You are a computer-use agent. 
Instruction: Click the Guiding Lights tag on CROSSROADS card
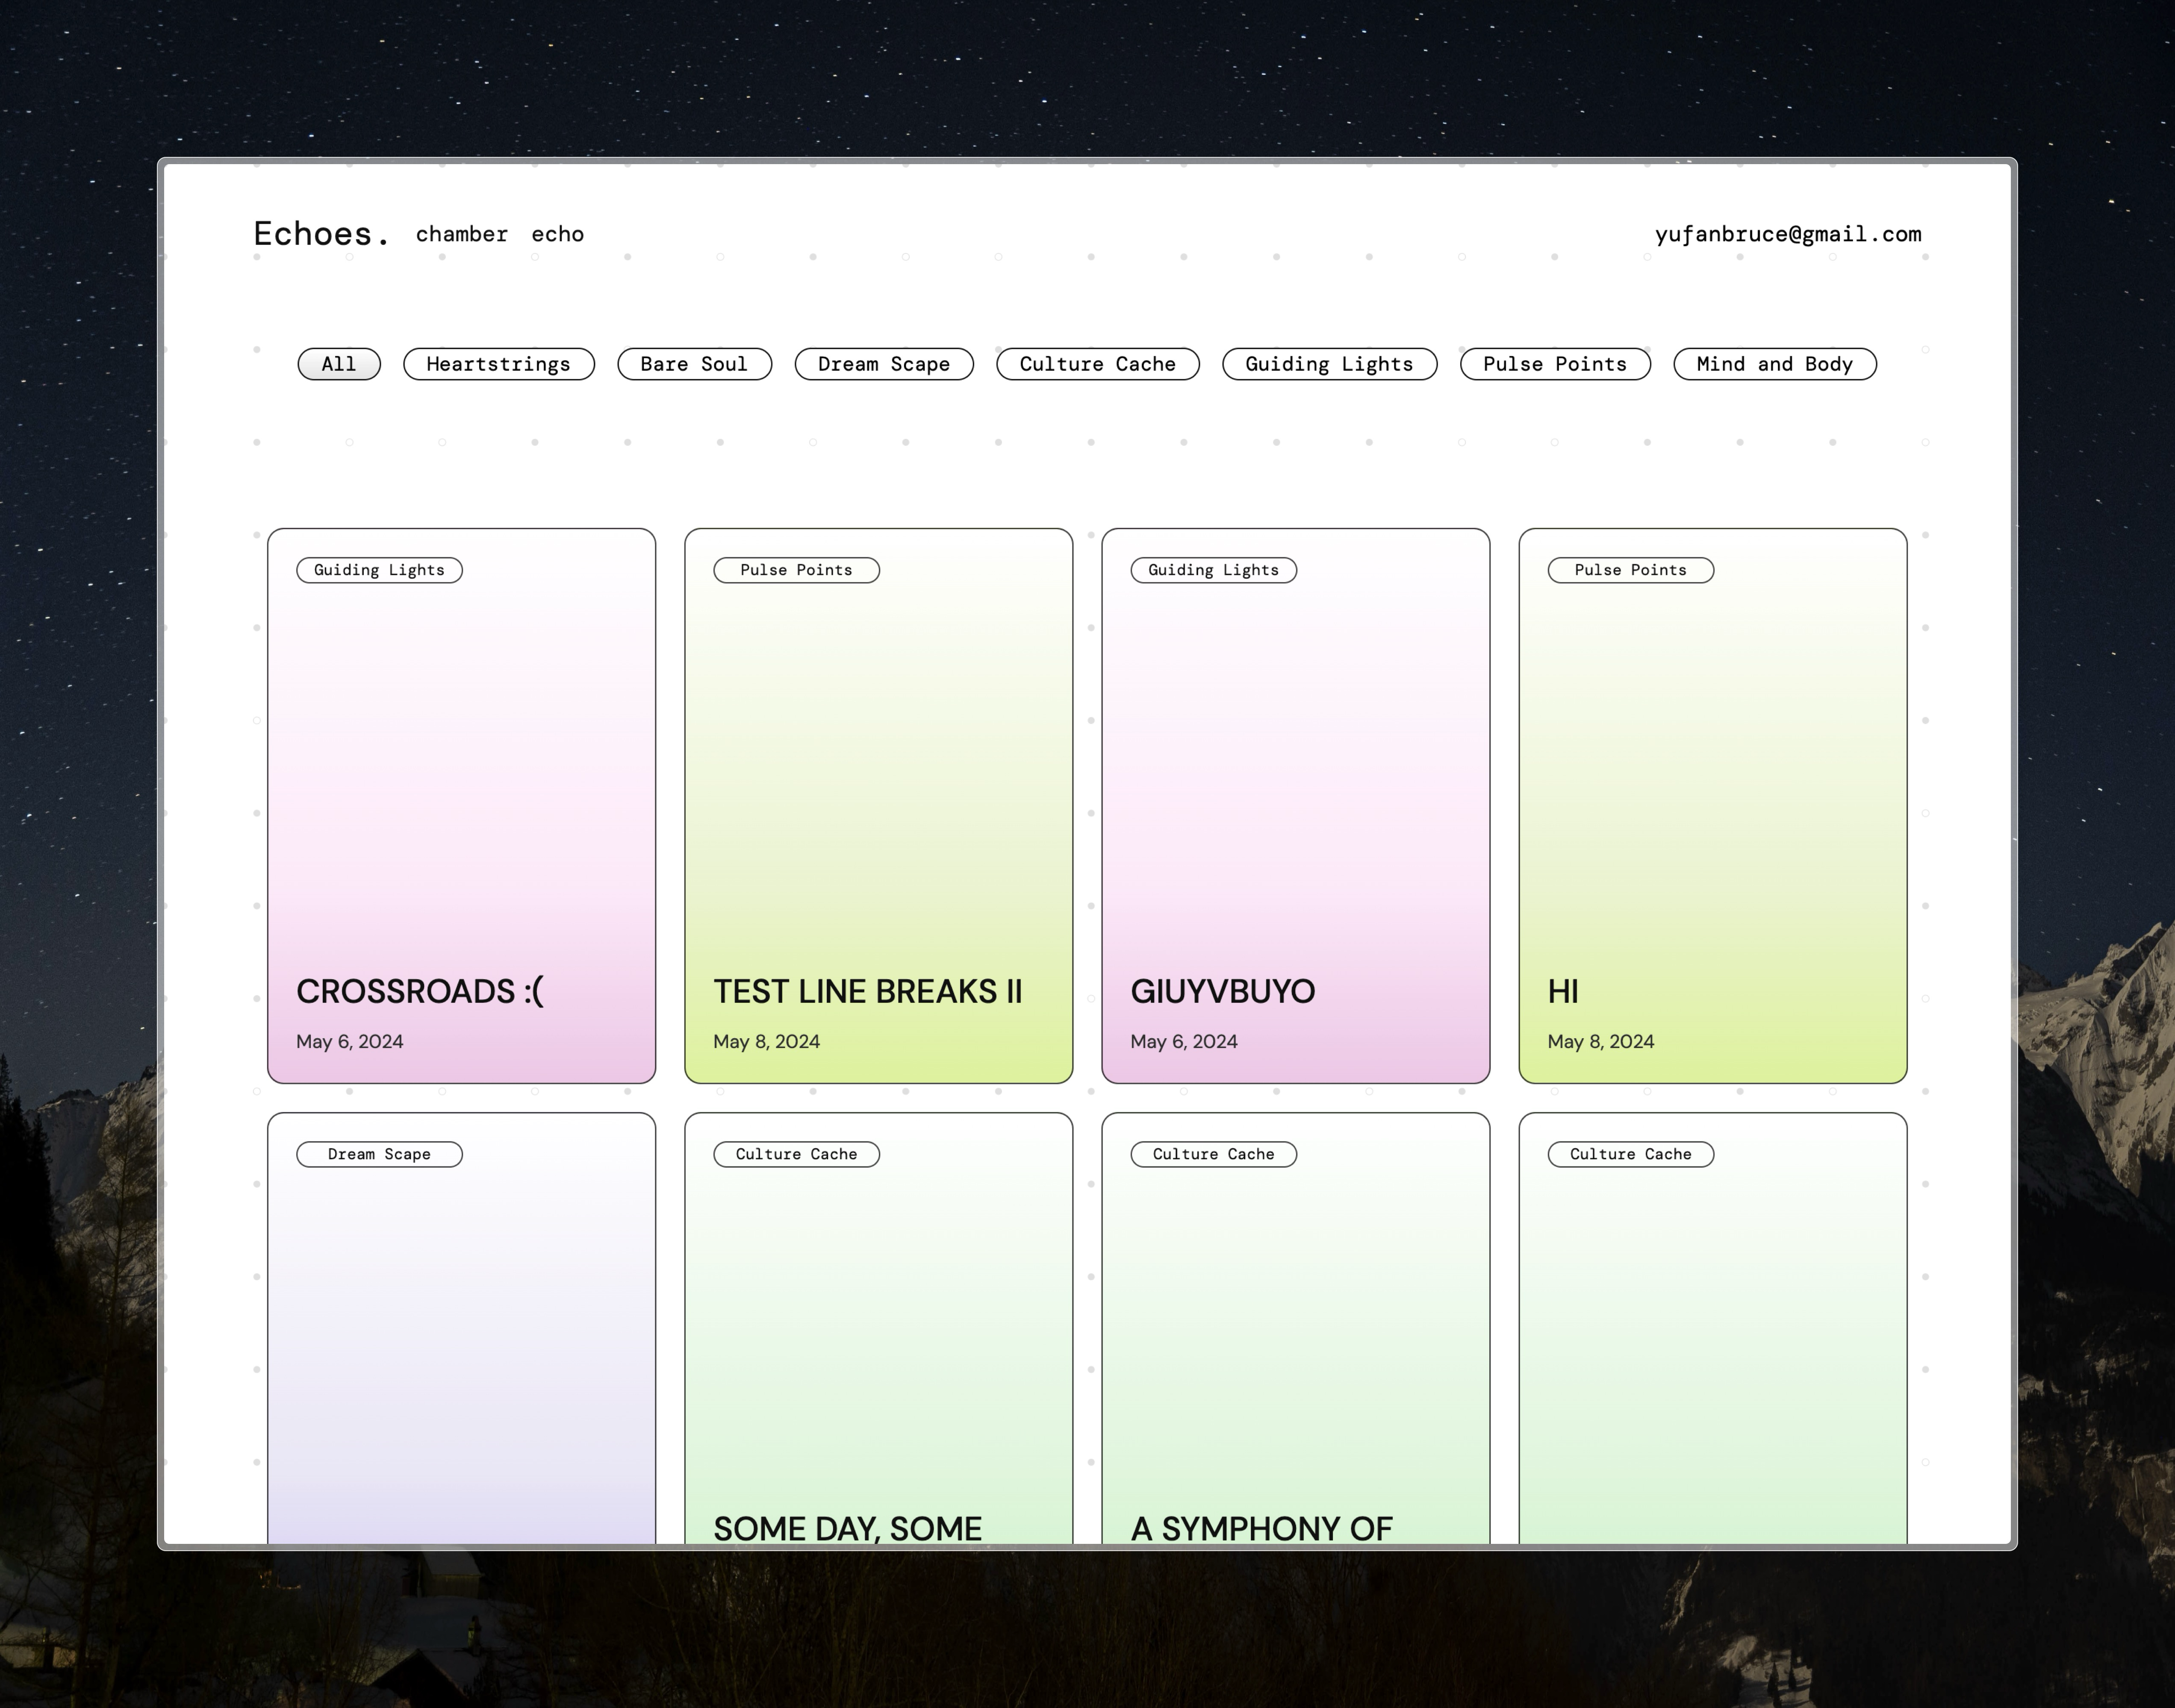pyautogui.click(x=379, y=570)
